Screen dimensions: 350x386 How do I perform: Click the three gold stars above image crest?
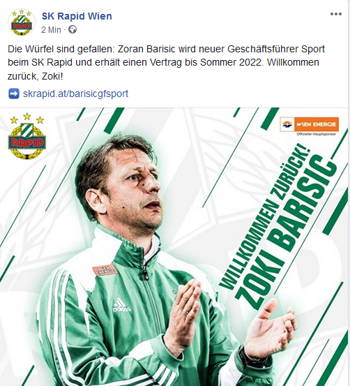[26, 119]
